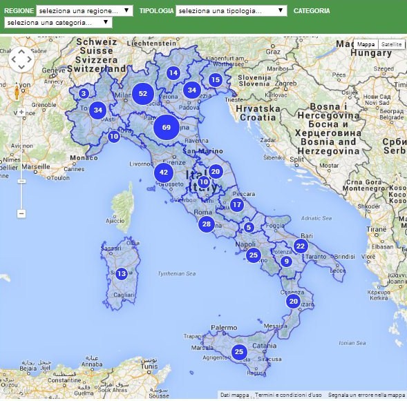
Task: Click the Marseille city label
Action: [x=36, y=166]
